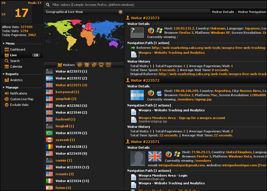Image resolution: width=267 pixels, height=191 pixels.
Task: Click the large live visitor count 17
Action: click(22, 13)
